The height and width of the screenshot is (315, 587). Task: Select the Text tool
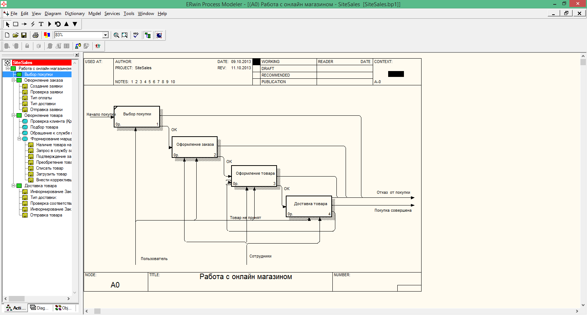tap(41, 24)
